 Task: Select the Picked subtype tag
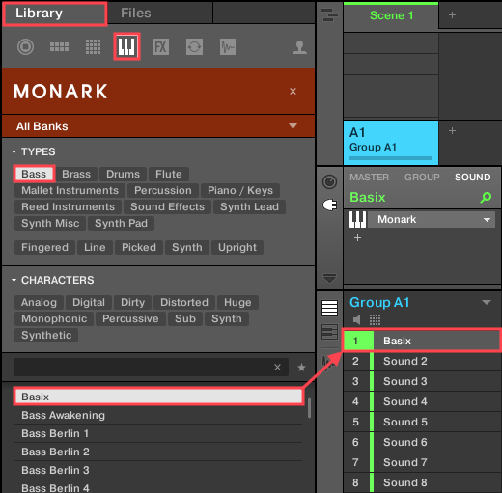coord(139,247)
